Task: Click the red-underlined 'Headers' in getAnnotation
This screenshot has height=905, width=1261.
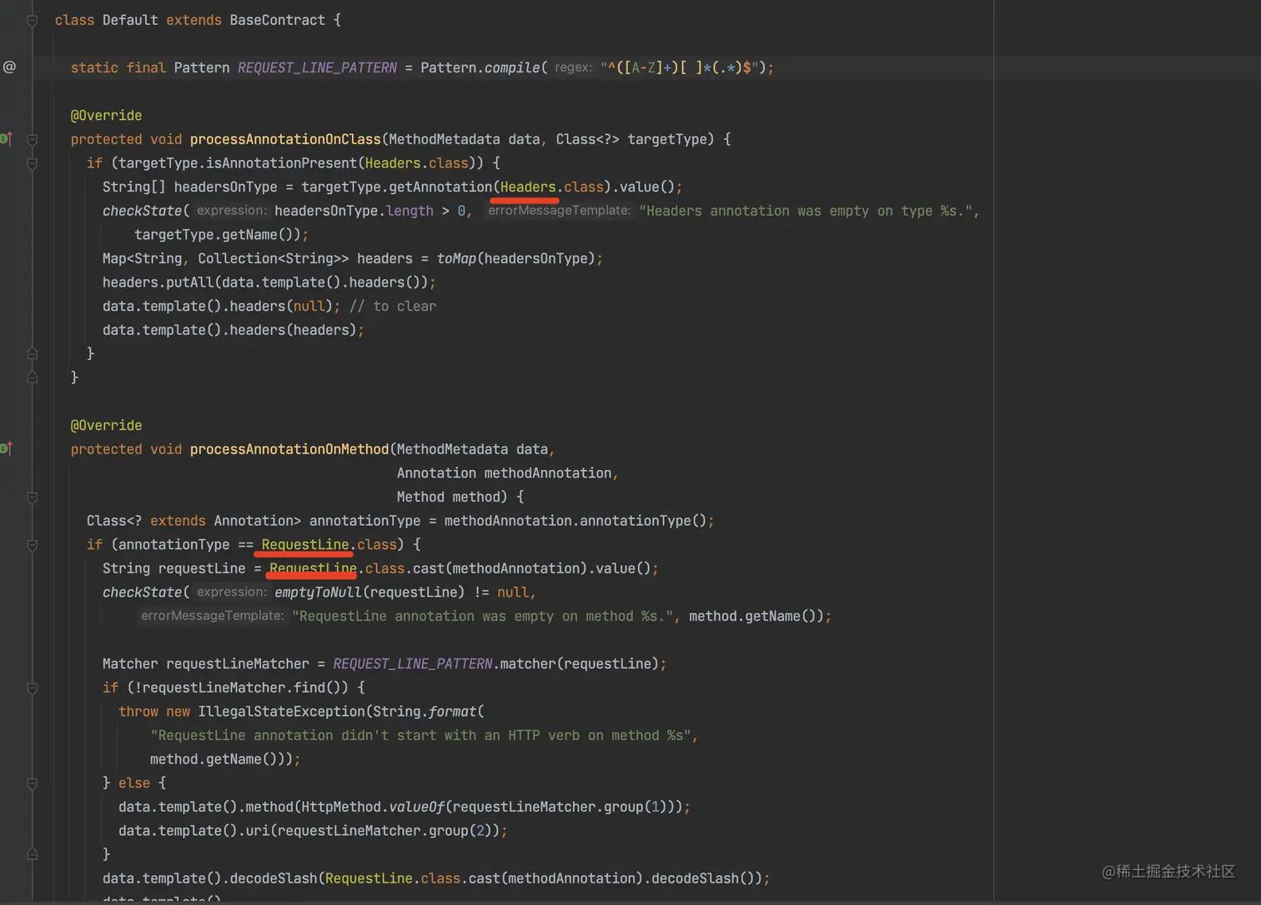Action: coord(528,187)
